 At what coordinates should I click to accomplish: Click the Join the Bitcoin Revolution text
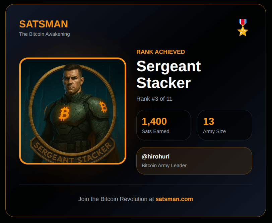[x=116, y=199]
